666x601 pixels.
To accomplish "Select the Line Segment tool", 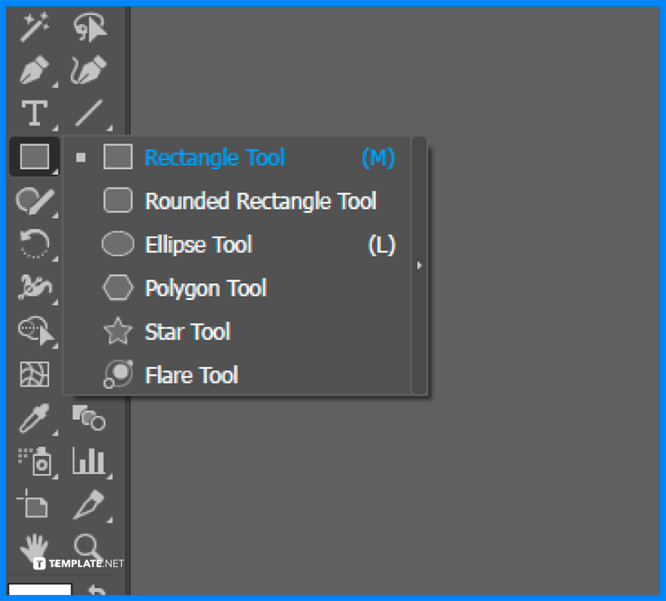I will [x=87, y=112].
